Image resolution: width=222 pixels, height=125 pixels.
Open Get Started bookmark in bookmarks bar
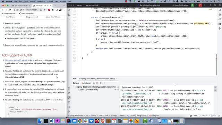pos(10,14)
